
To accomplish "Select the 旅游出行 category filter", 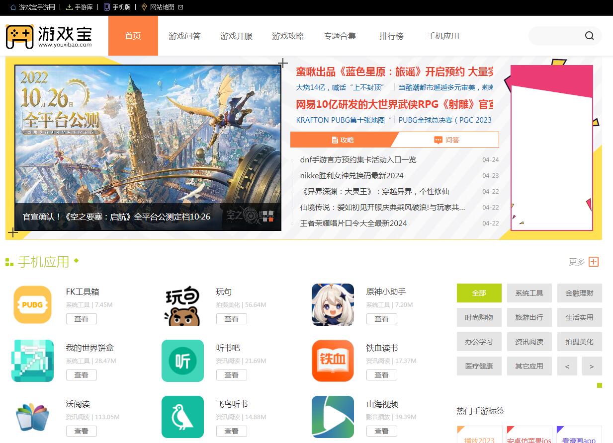I will coord(529,317).
